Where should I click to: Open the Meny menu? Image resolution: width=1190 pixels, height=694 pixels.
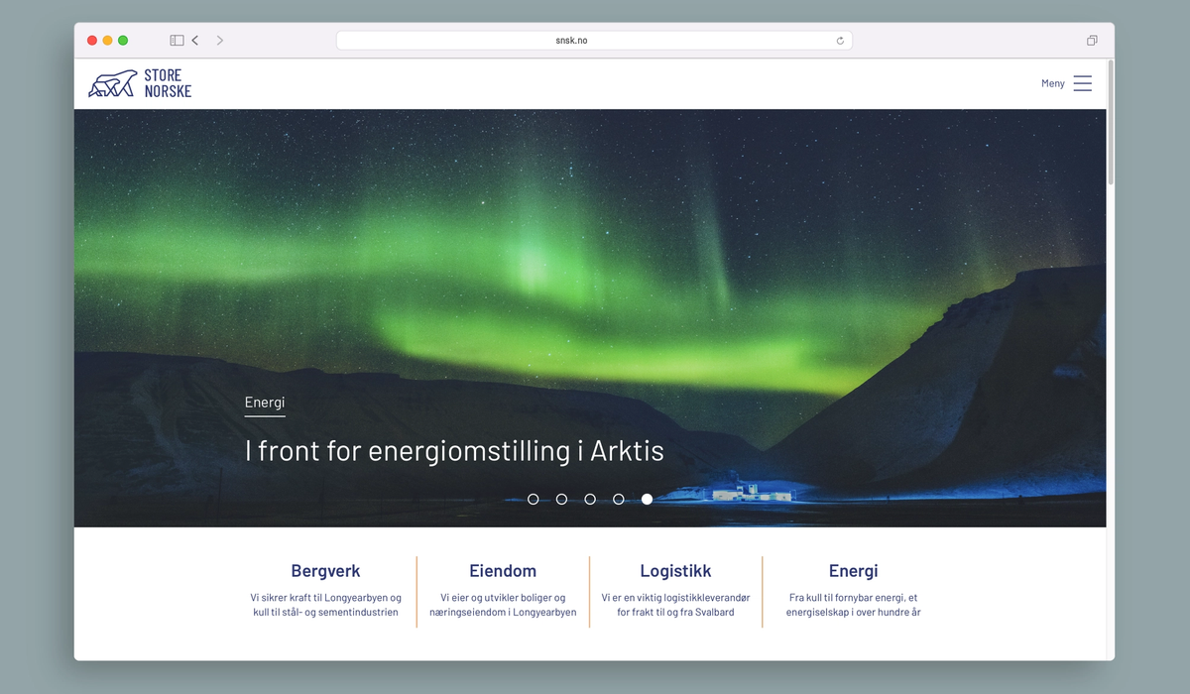(x=1052, y=83)
